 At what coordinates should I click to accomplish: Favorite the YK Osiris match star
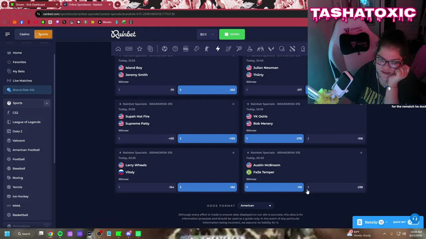coord(361,104)
